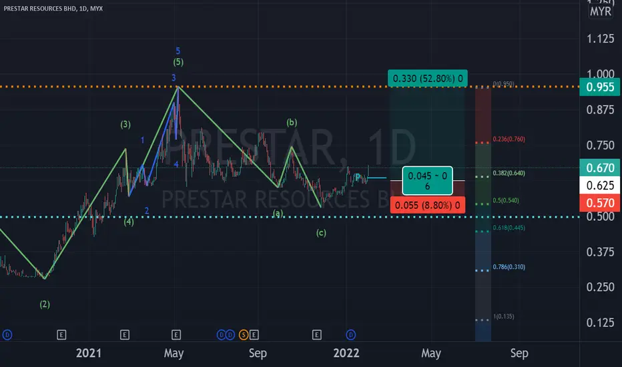Select the blue 4 sub-wave label
The image size is (622, 367).
(x=176, y=164)
